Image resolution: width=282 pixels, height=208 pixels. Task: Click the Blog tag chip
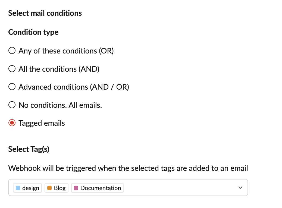[57, 188]
